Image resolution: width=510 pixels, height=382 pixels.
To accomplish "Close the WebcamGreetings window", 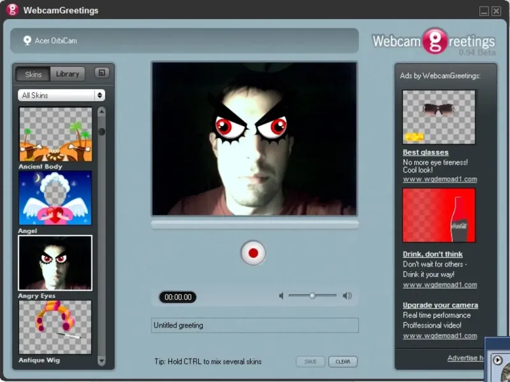I will [496, 11].
